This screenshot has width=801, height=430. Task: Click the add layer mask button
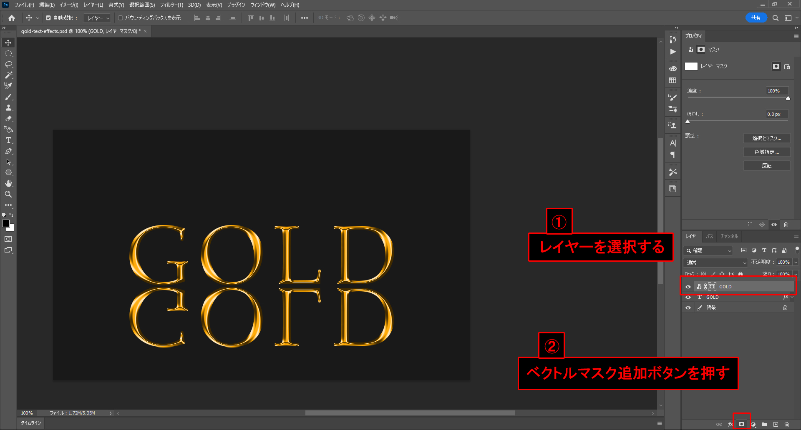tap(741, 424)
